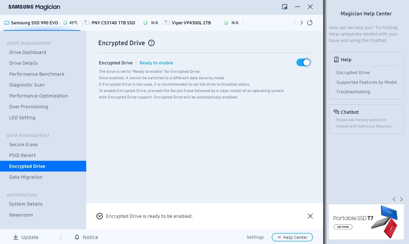Click the Portable SSD T7 banner image

click(366, 222)
